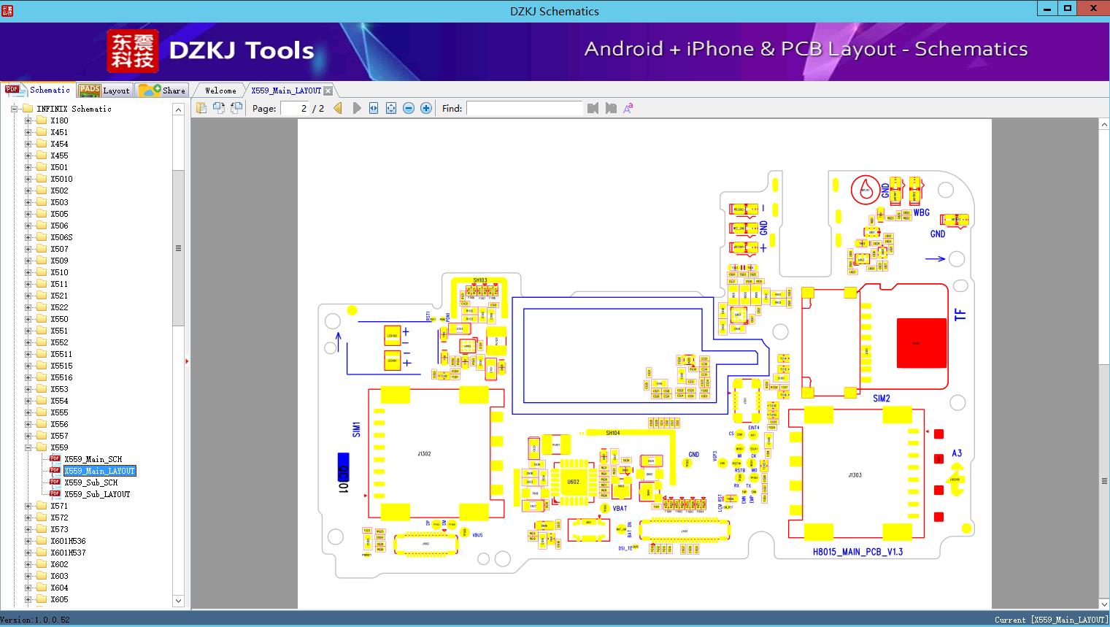Find the next search match
The width and height of the screenshot is (1110, 627).
pyautogui.click(x=611, y=108)
